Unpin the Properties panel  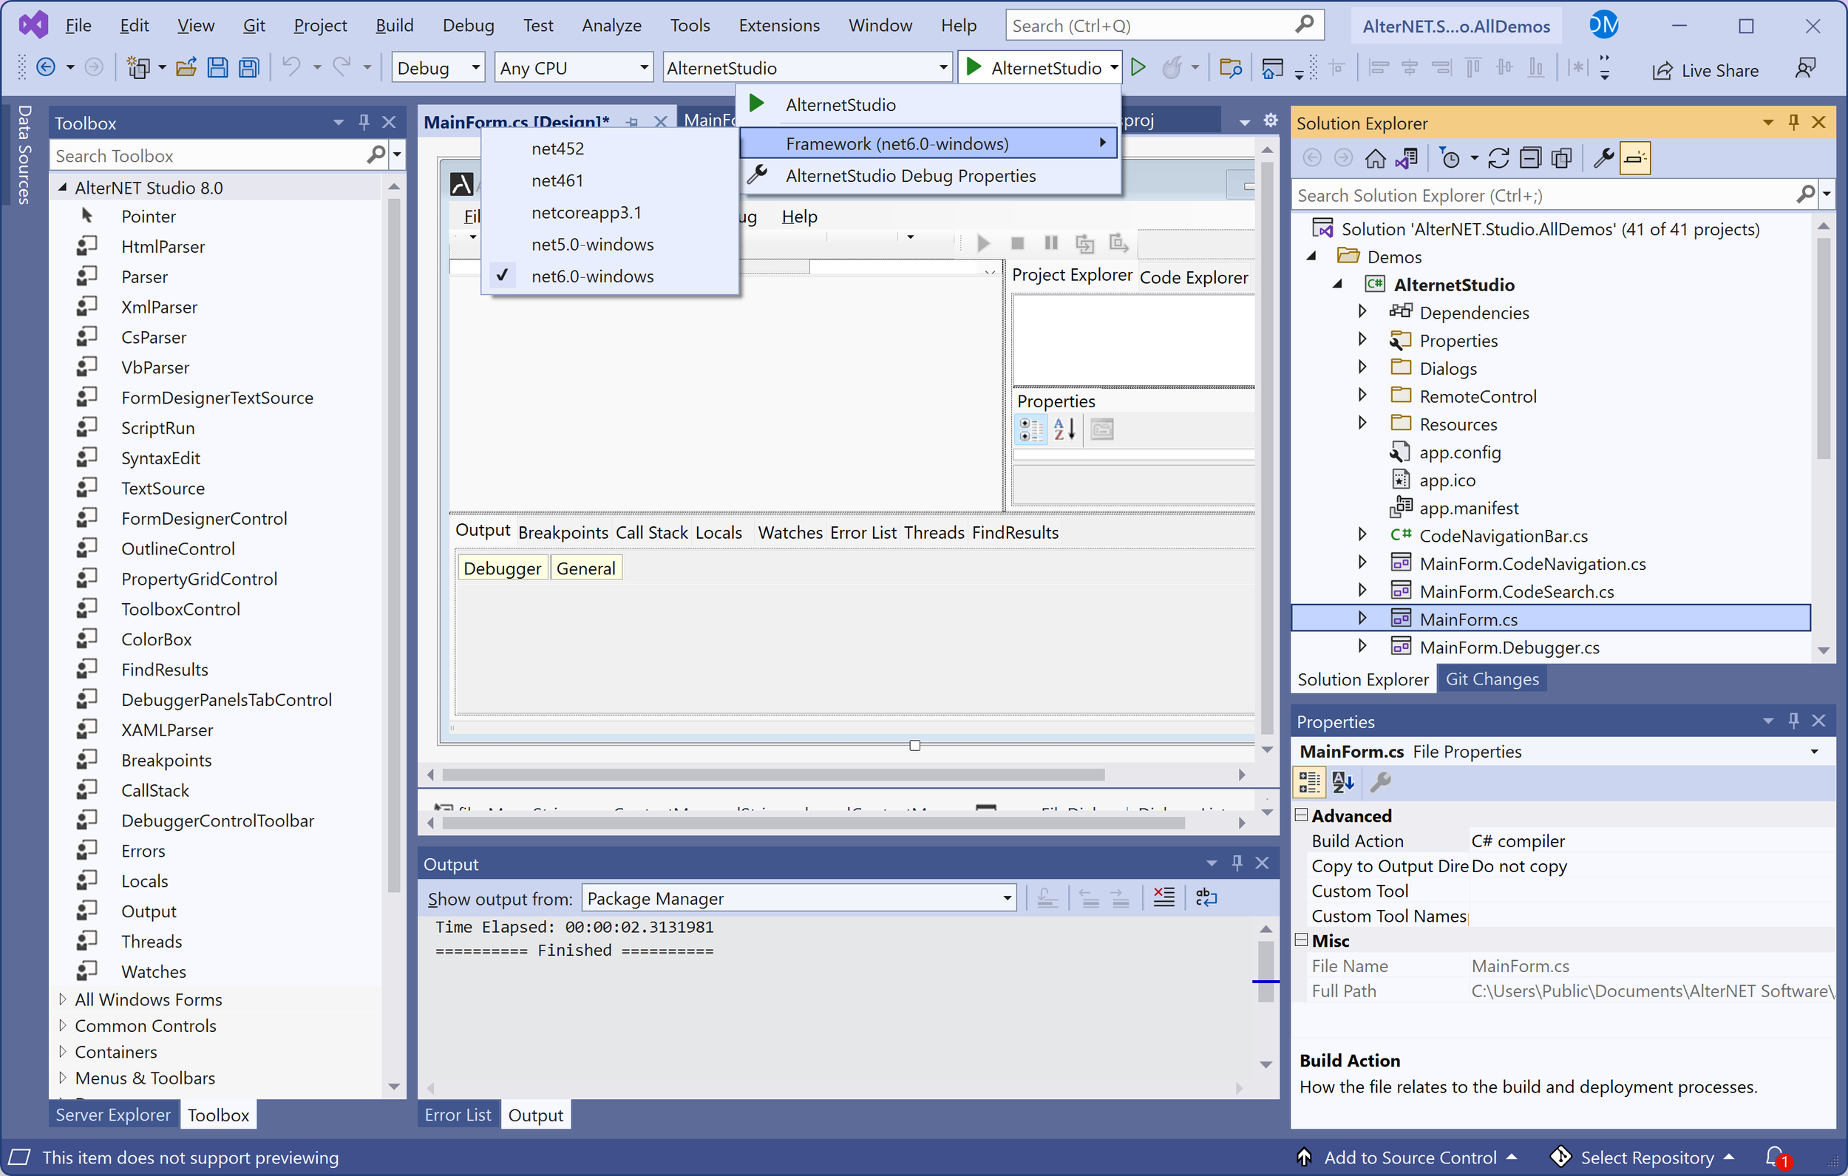[x=1793, y=720]
